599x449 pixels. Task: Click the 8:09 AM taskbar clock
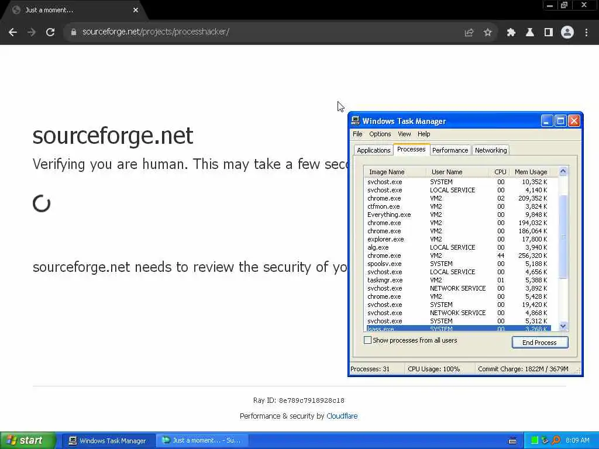(x=577, y=441)
